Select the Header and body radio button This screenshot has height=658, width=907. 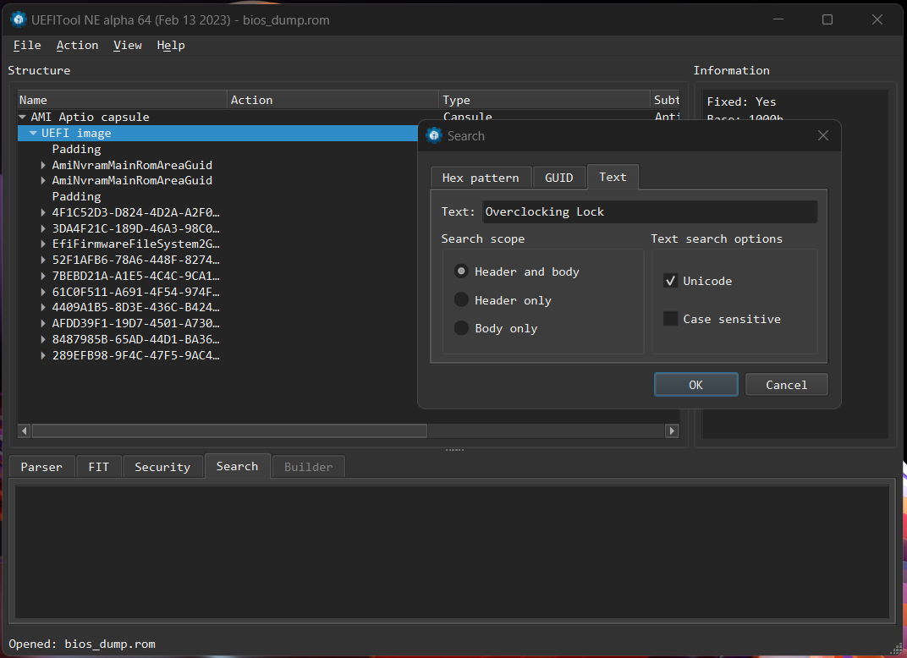pos(461,271)
